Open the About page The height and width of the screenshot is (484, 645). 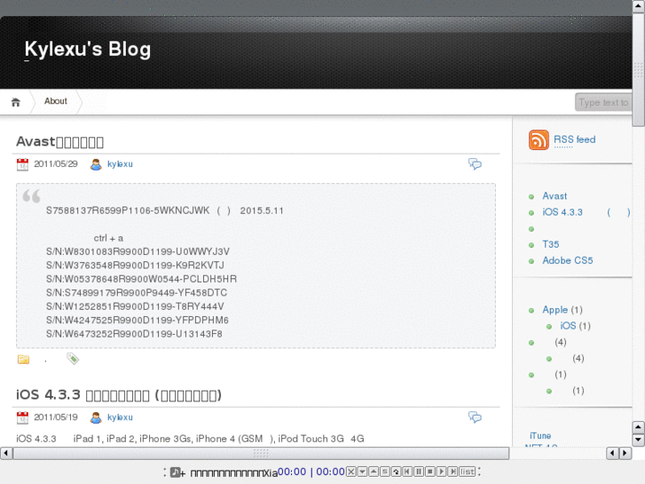click(56, 101)
